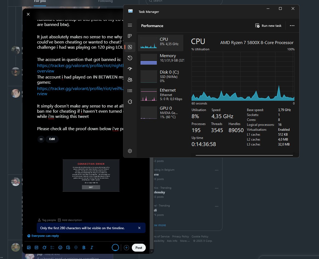The height and width of the screenshot is (259, 319).
Task: Open more options for Trending in Belgium
Action: pos(217,170)
